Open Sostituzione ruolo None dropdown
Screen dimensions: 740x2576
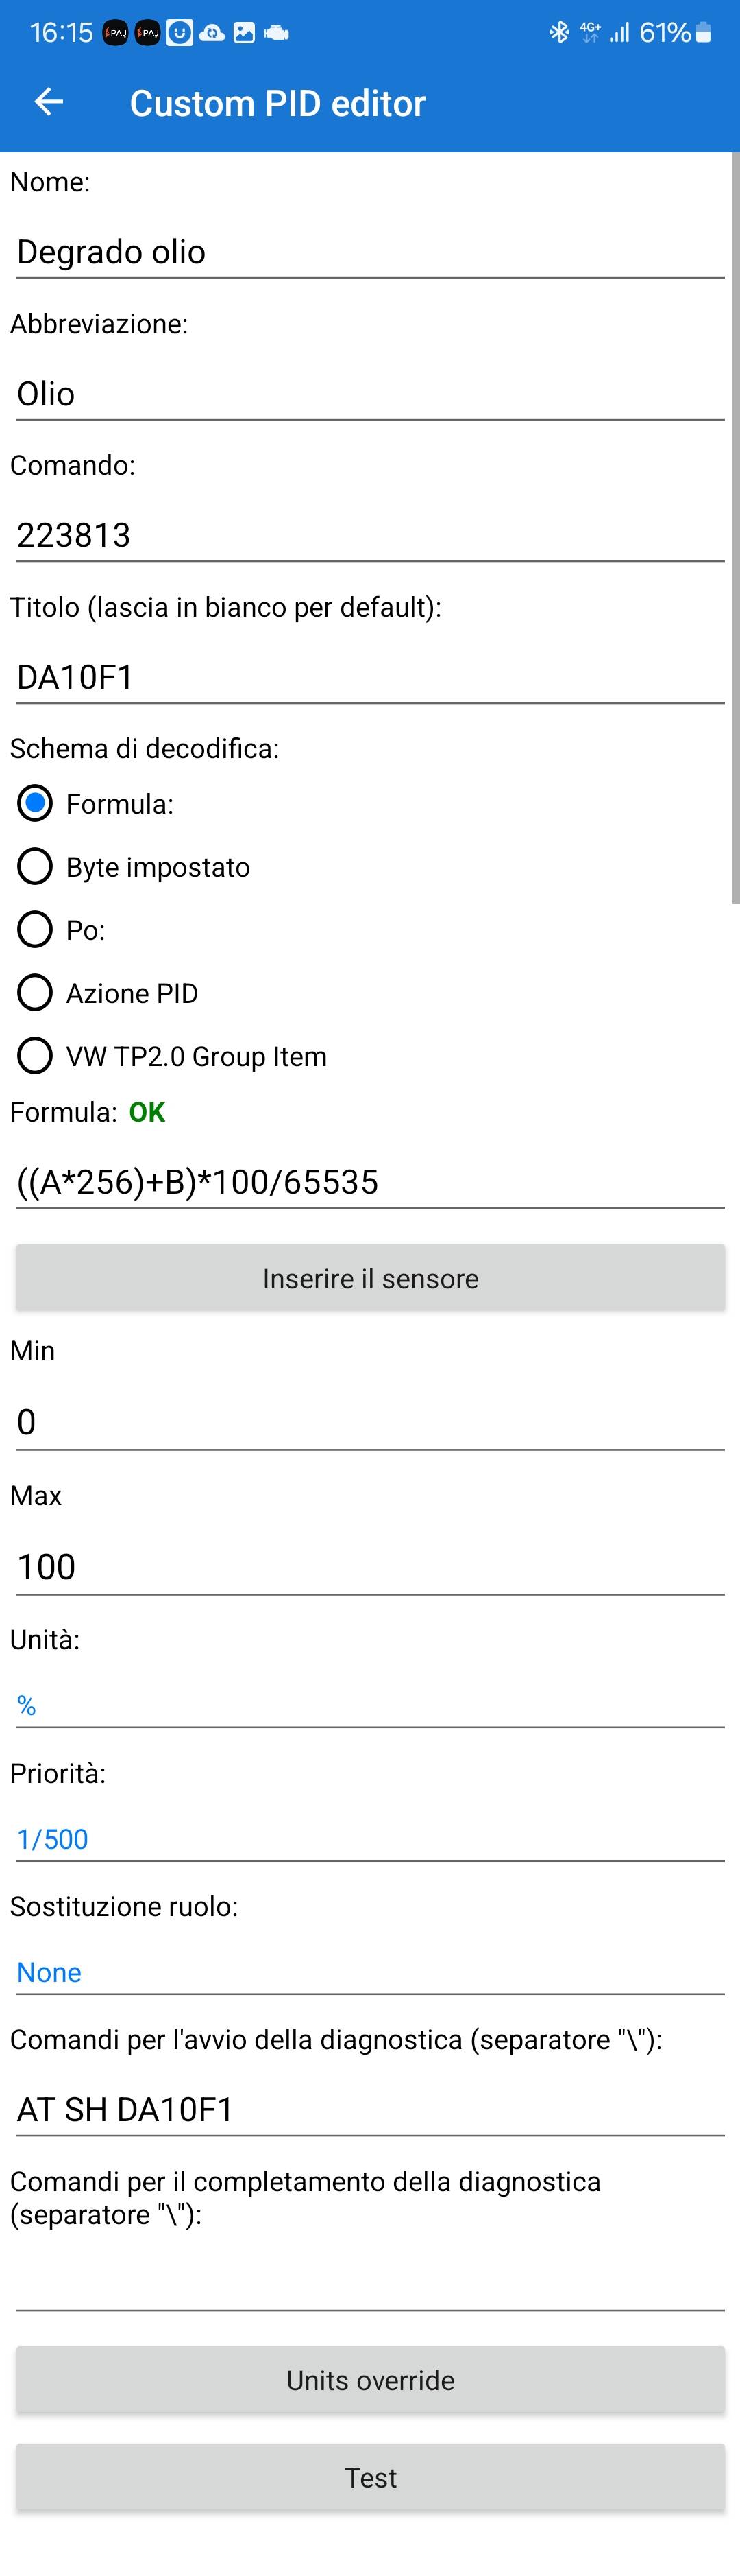point(369,1972)
